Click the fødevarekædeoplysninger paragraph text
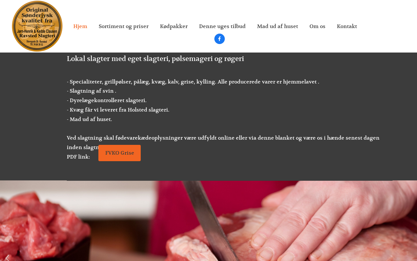417x261 pixels. coord(223,143)
